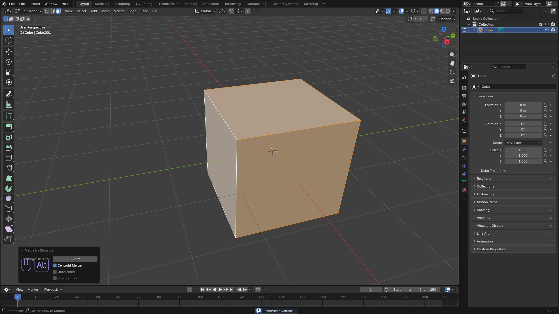This screenshot has height=314, width=559.
Task: Toggle proportional editing
Action: pyautogui.click(x=248, y=11)
